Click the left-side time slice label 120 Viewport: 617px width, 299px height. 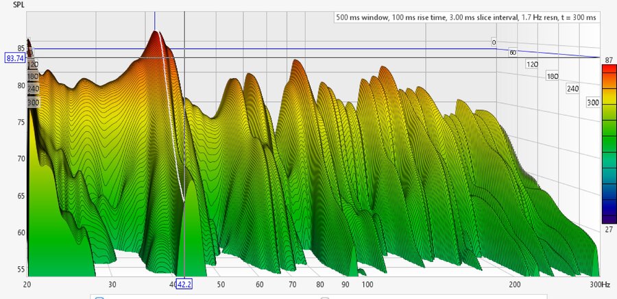[33, 64]
